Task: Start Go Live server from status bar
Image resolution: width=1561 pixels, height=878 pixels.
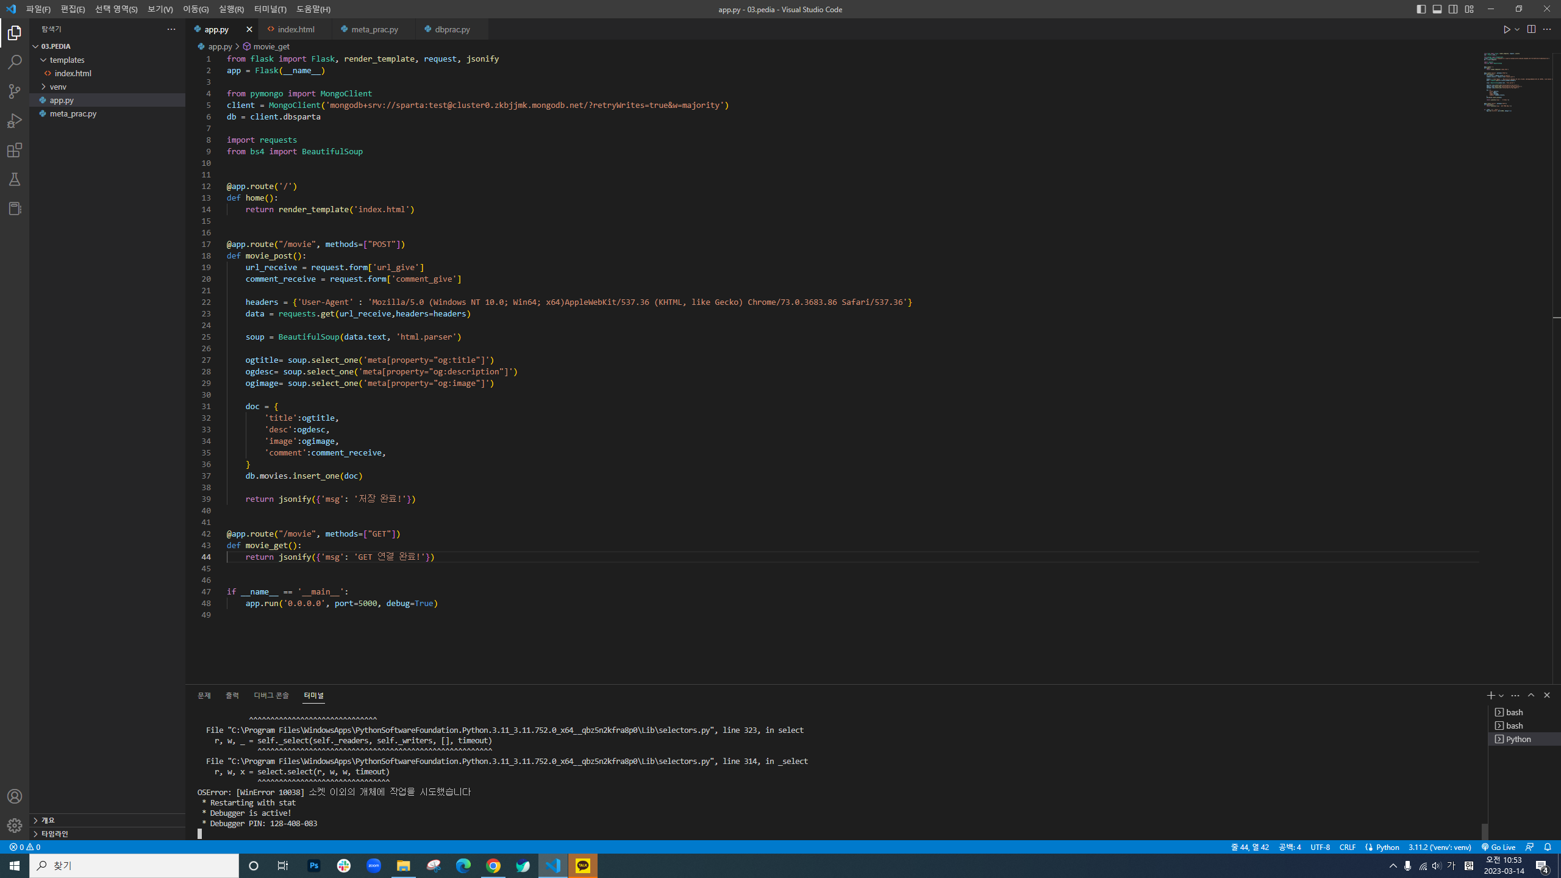Action: (1498, 847)
